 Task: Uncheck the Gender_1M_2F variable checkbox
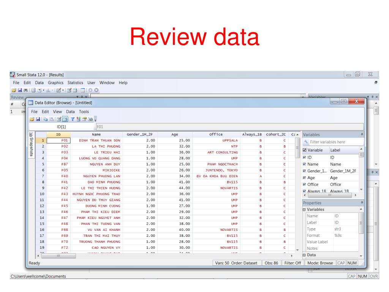(x=304, y=171)
